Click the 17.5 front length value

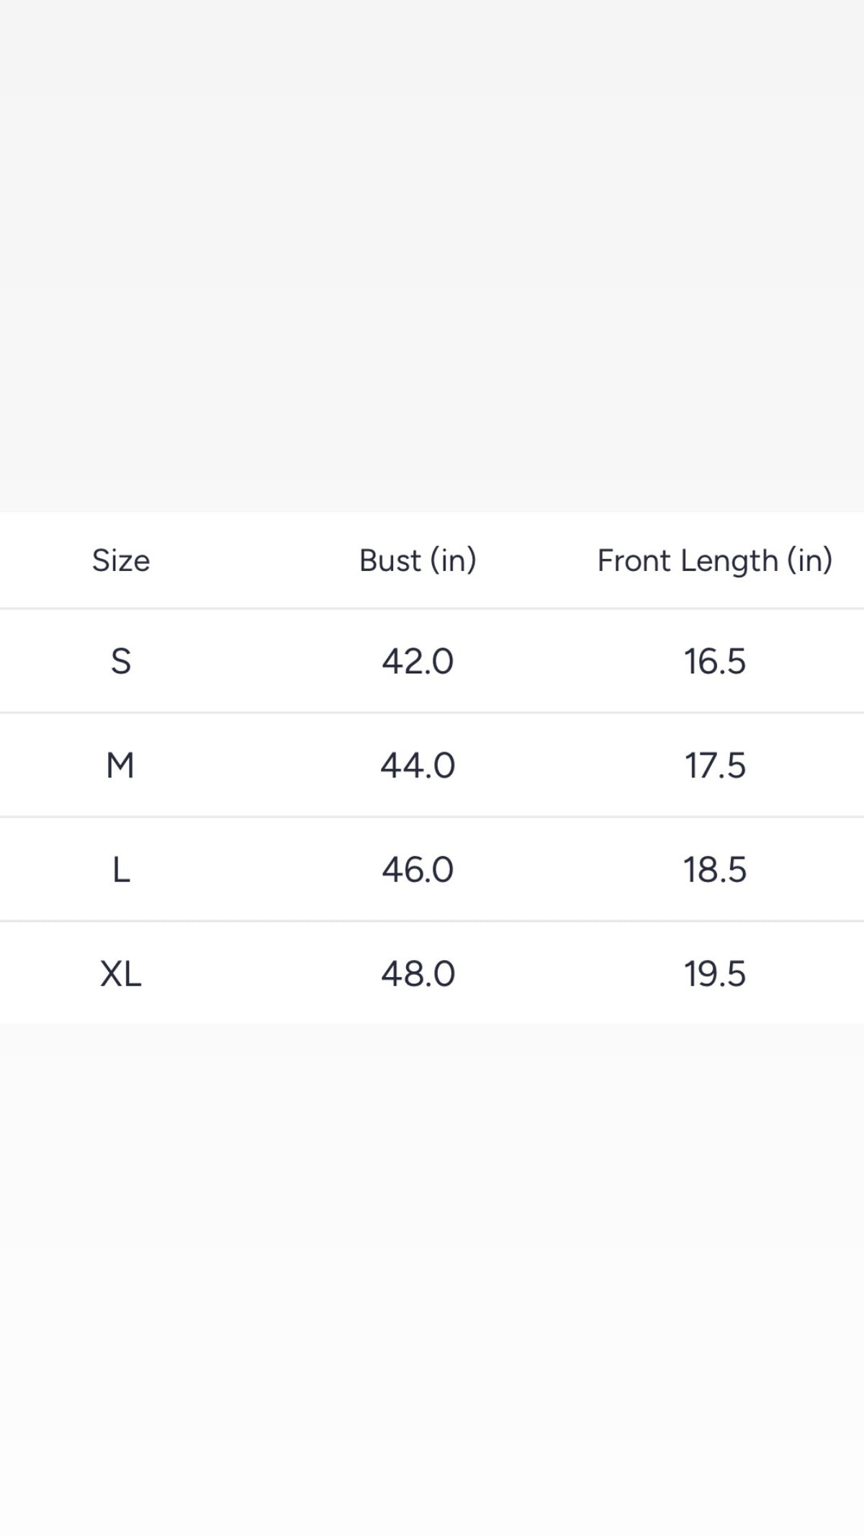(714, 765)
